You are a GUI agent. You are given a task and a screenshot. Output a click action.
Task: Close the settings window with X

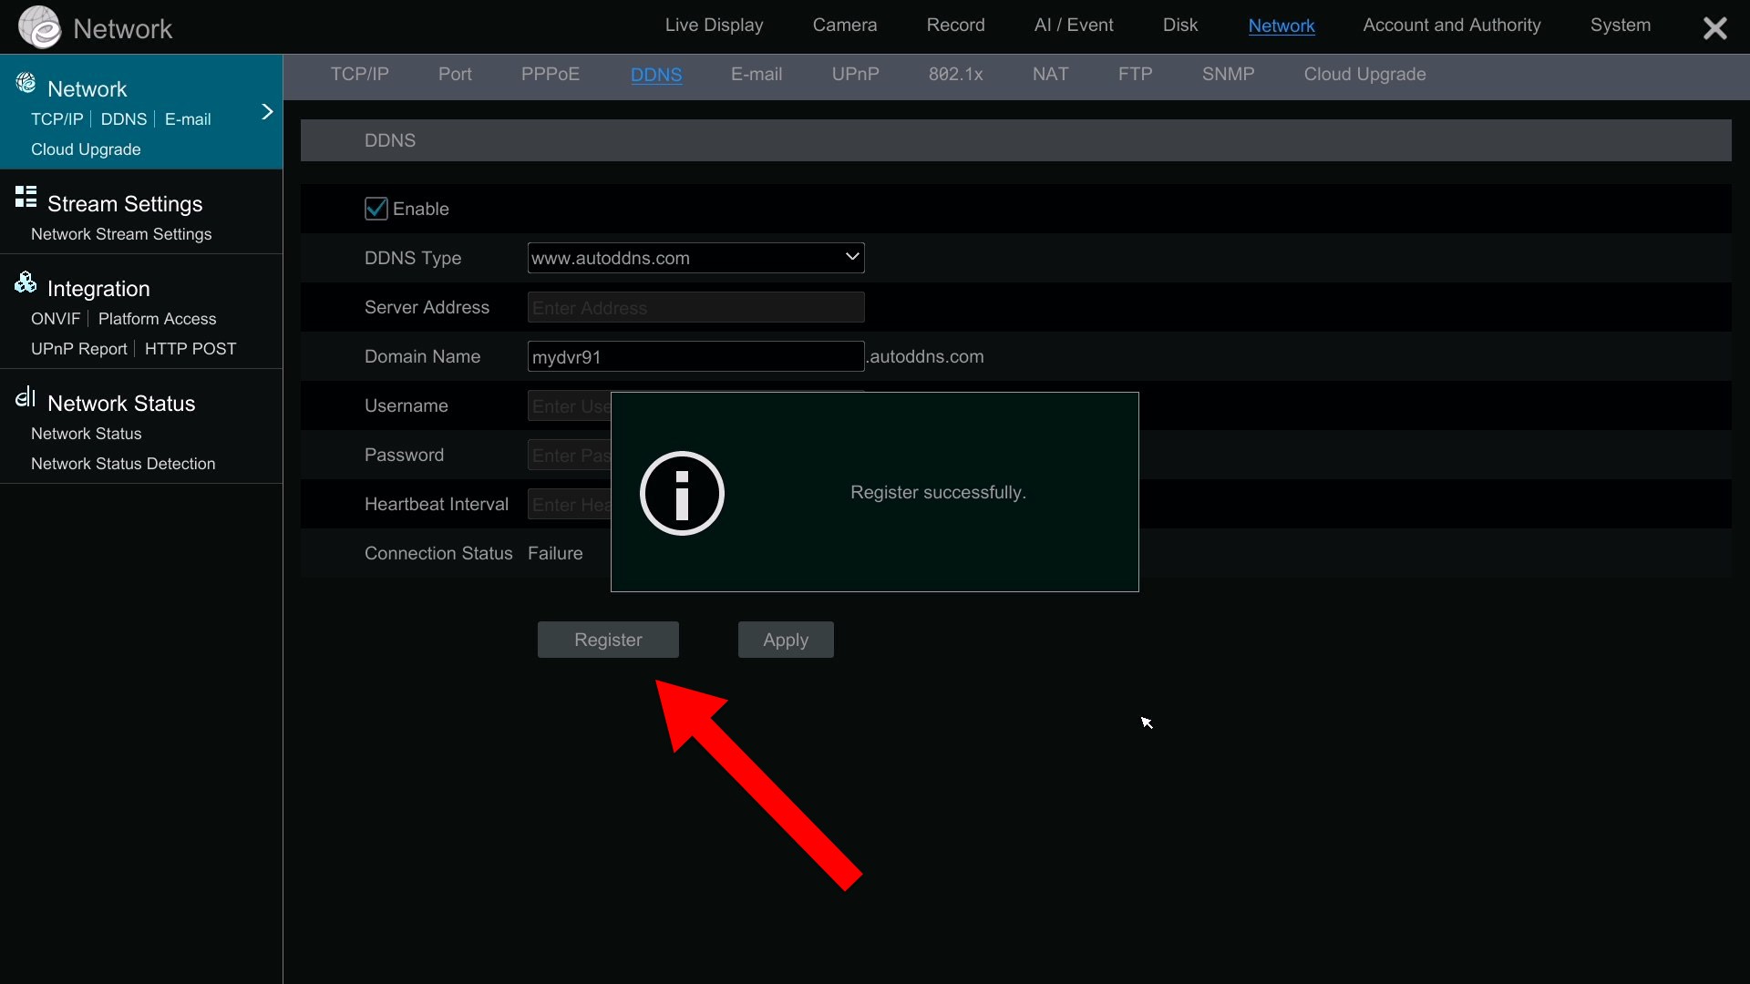(x=1714, y=28)
